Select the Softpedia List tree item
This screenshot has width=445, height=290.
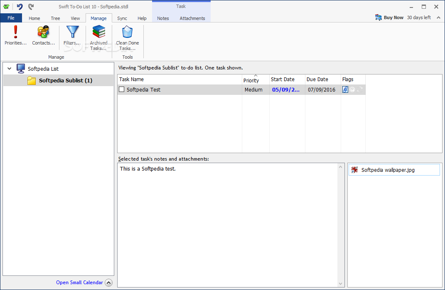[x=43, y=69]
